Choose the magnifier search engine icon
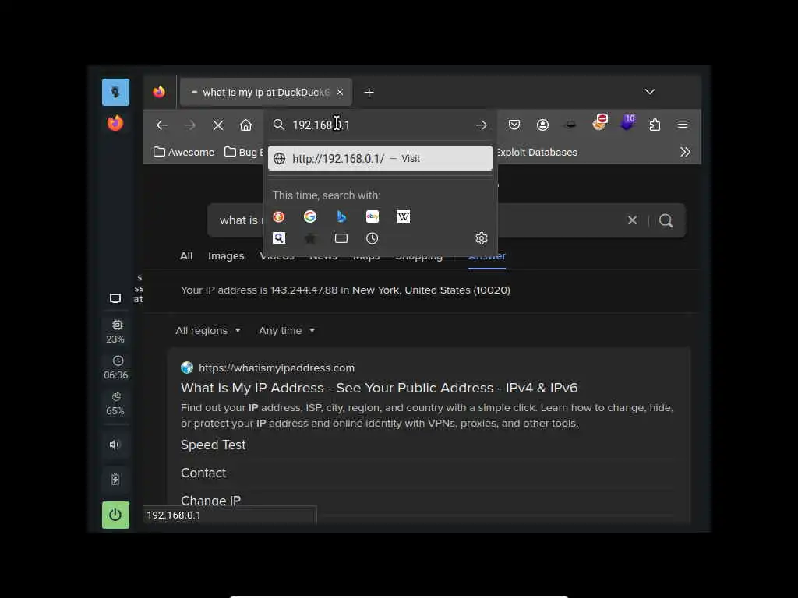Viewport: 798px width, 598px height. [279, 238]
